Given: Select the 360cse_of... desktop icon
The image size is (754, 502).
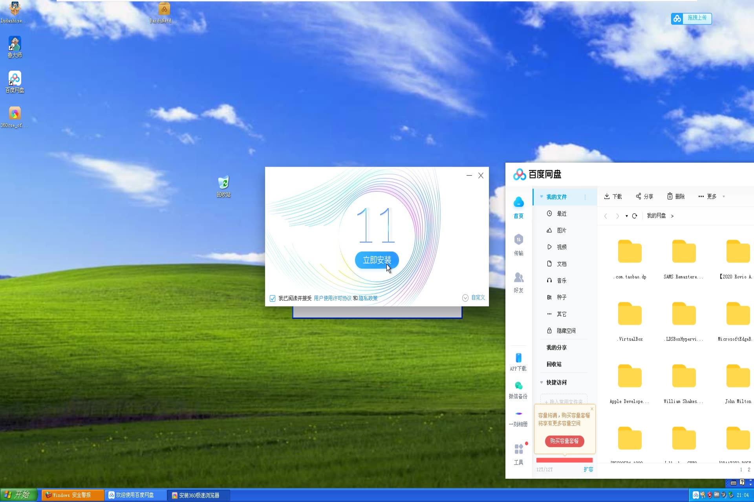Looking at the screenshot, I should tap(15, 117).
